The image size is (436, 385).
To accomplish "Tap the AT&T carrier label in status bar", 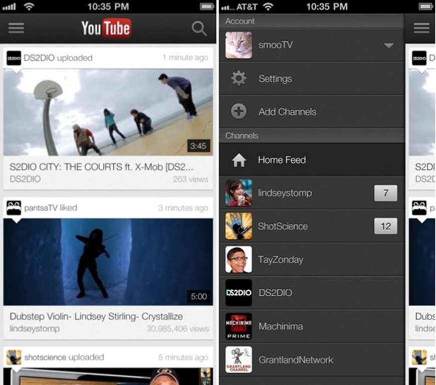I will [247, 7].
